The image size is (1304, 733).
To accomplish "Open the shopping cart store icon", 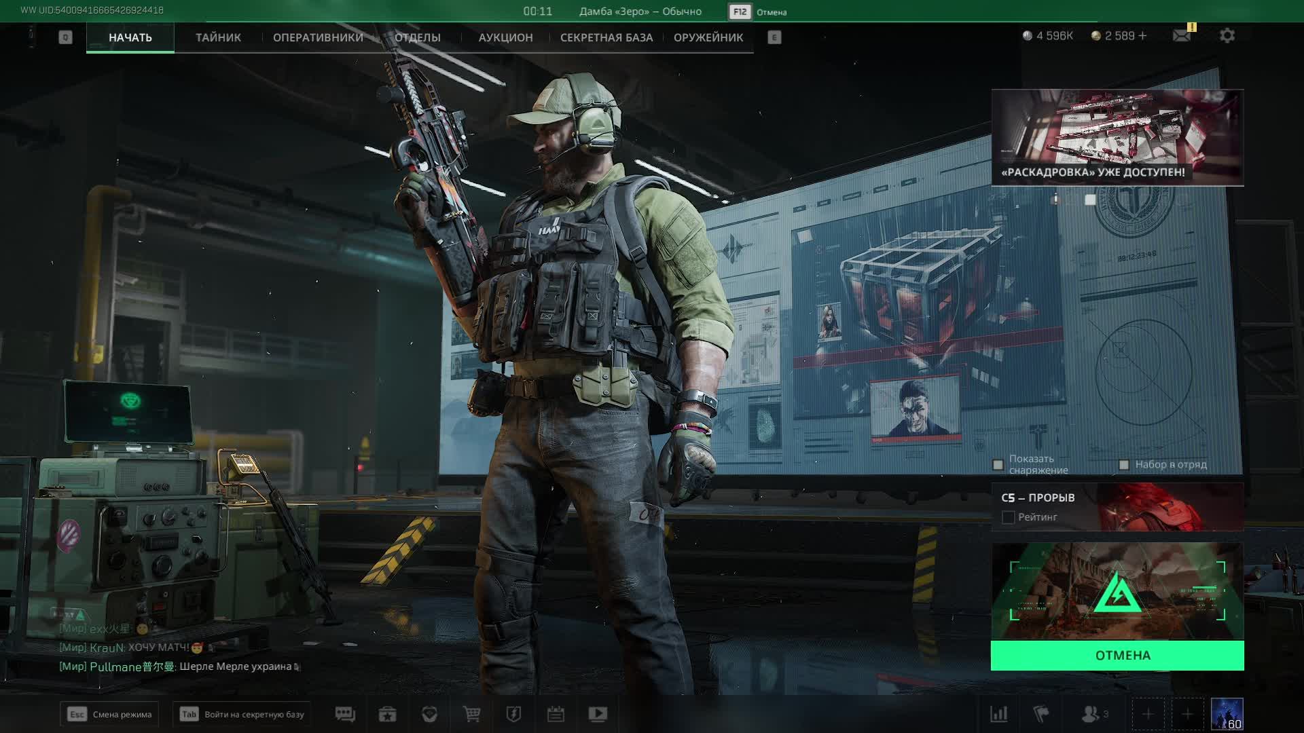I will [471, 714].
